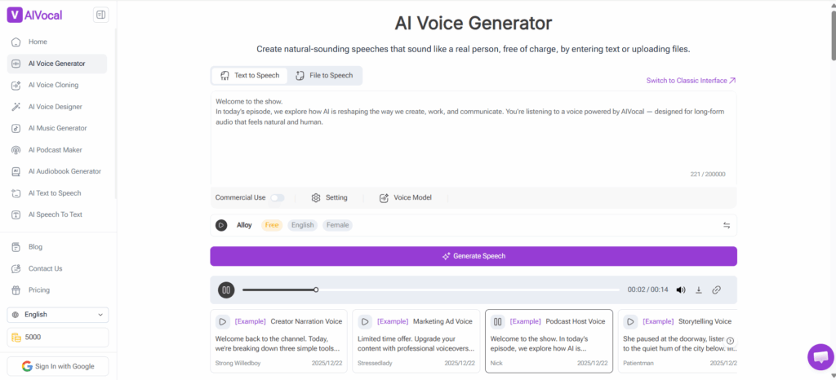Viewport: 836px width, 380px height.
Task: Click the Pricing gift icon
Action: point(16,290)
